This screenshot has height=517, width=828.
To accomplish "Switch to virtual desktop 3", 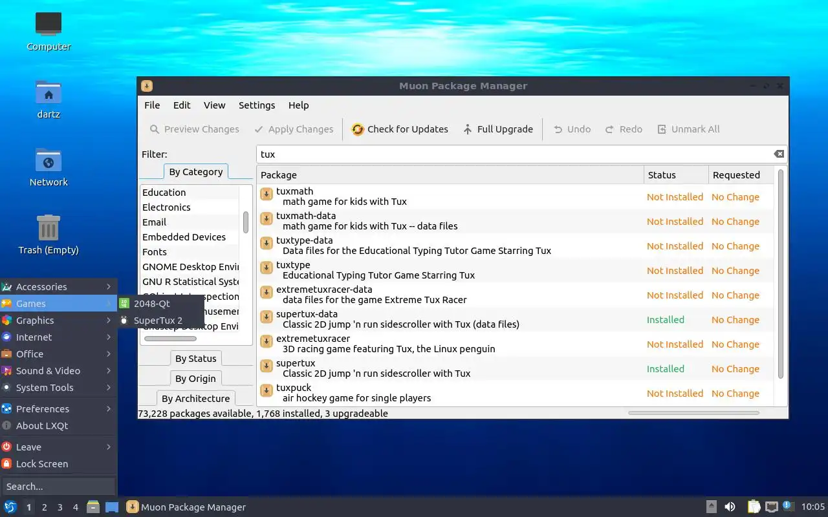I will (x=60, y=507).
